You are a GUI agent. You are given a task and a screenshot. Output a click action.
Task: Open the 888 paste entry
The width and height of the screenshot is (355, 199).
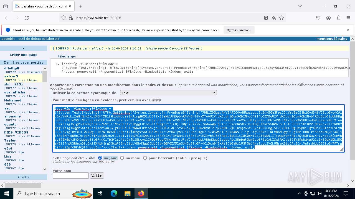[7, 164]
